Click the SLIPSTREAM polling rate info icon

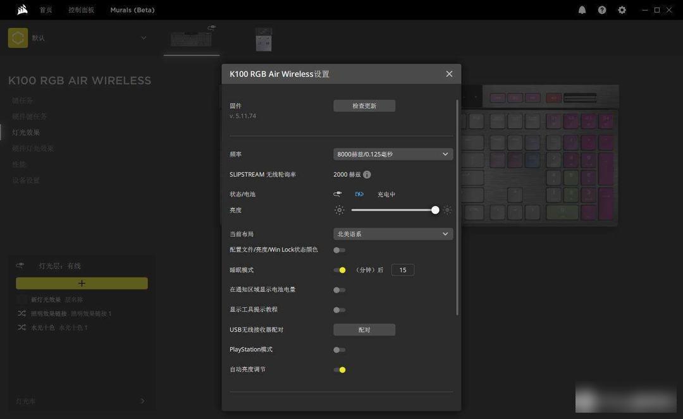coord(367,174)
